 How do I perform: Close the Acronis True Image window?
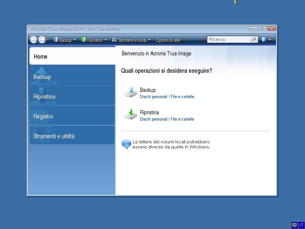pyautogui.click(x=272, y=29)
